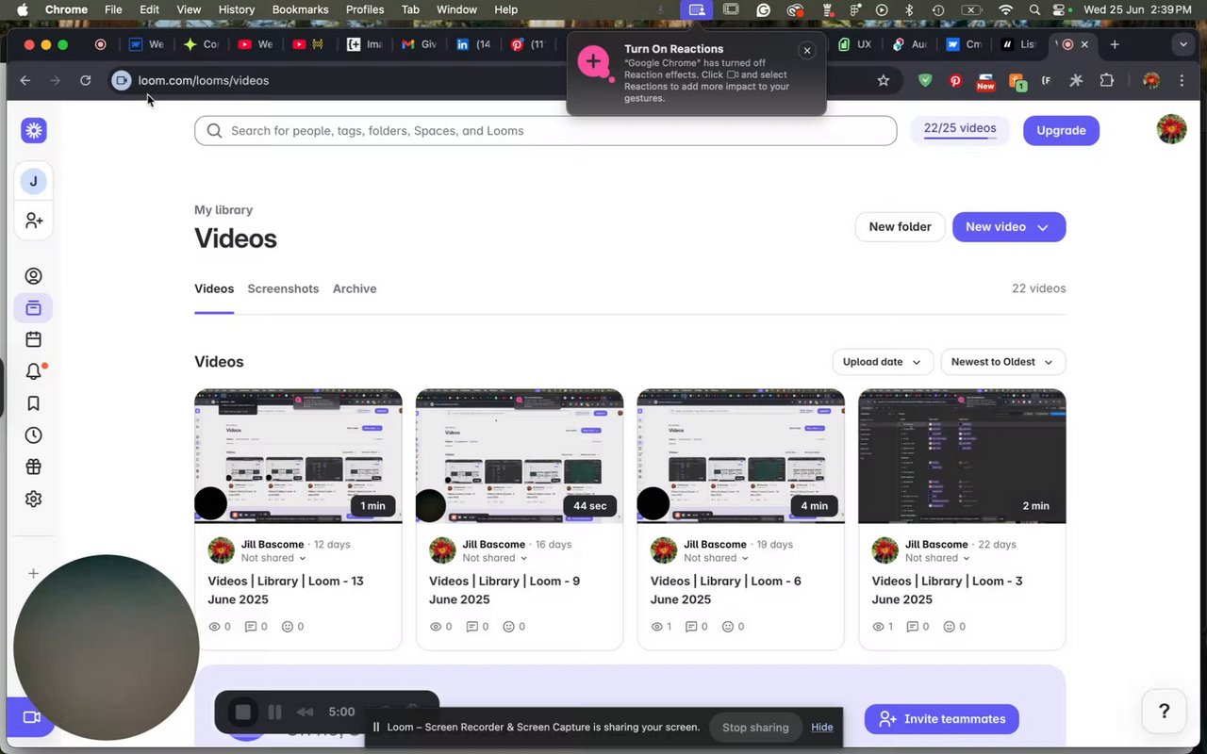Switch to the Archive tab
Image resolution: width=1207 pixels, height=754 pixels.
click(x=355, y=288)
